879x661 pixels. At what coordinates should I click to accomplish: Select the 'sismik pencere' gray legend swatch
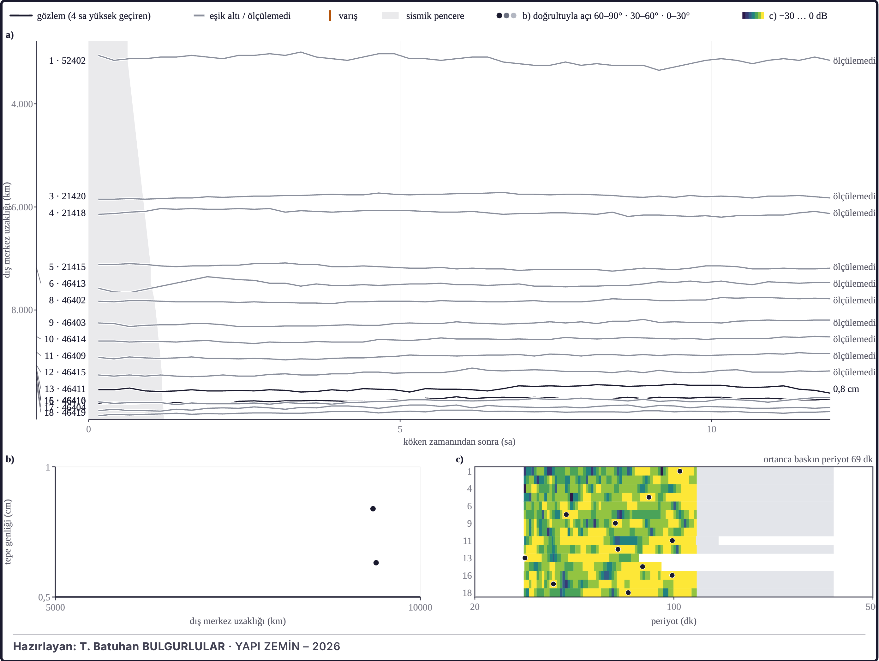[390, 16]
